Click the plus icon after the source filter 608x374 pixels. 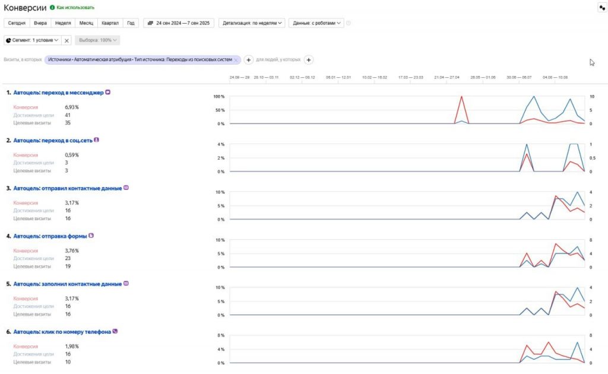[249, 60]
